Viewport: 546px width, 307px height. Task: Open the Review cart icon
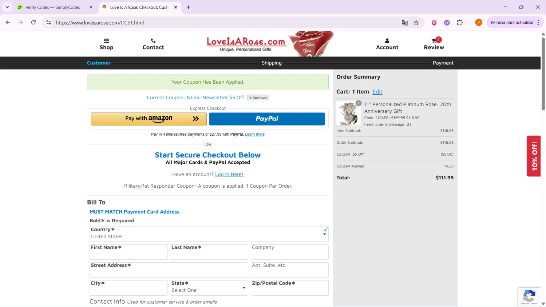(x=434, y=44)
